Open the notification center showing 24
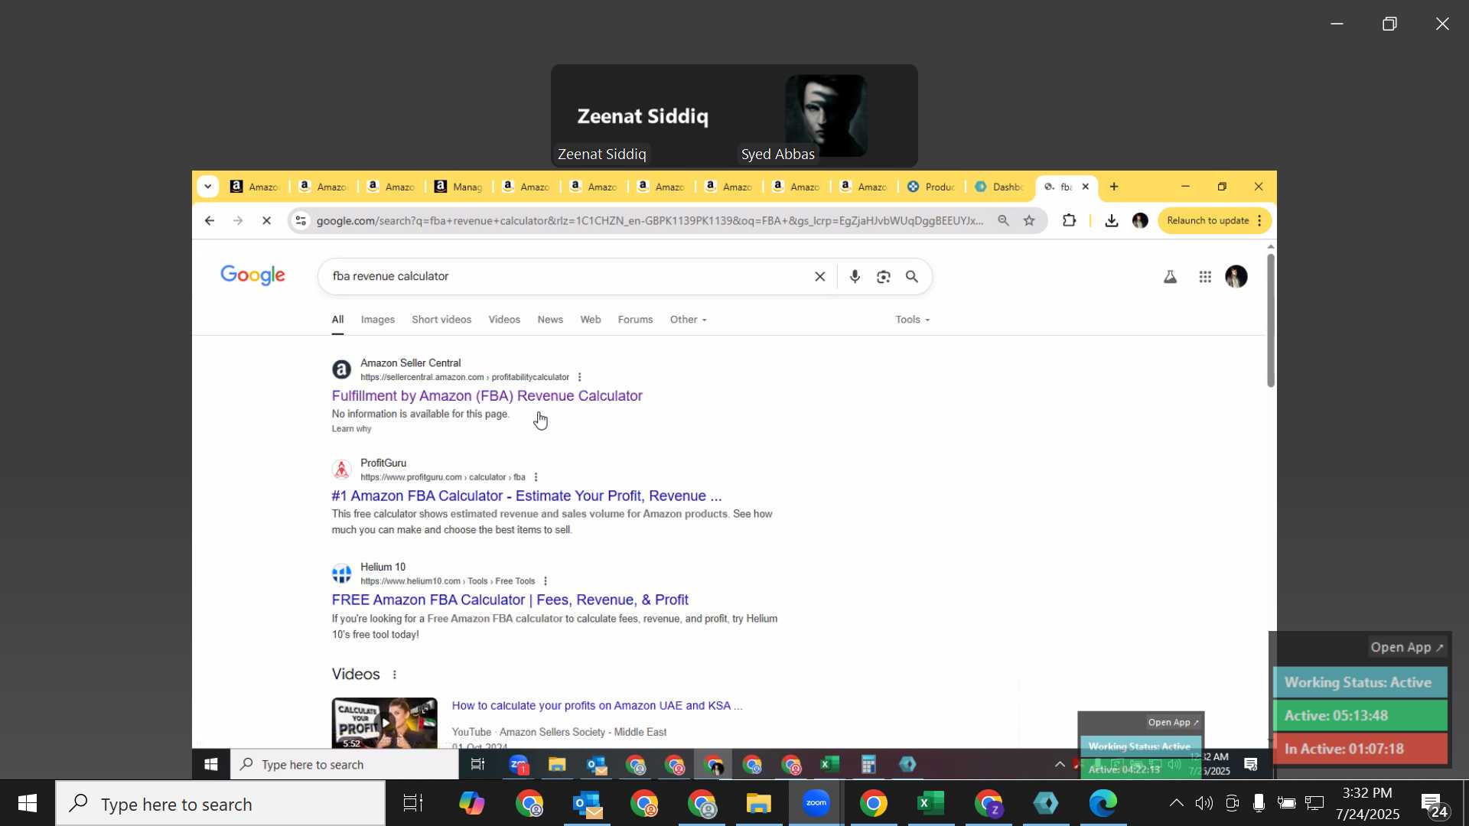The height and width of the screenshot is (826, 1469). pos(1435,805)
